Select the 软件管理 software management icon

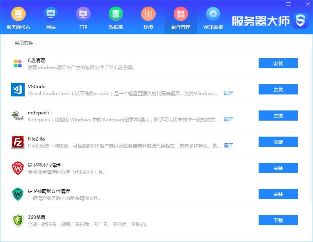181,14
